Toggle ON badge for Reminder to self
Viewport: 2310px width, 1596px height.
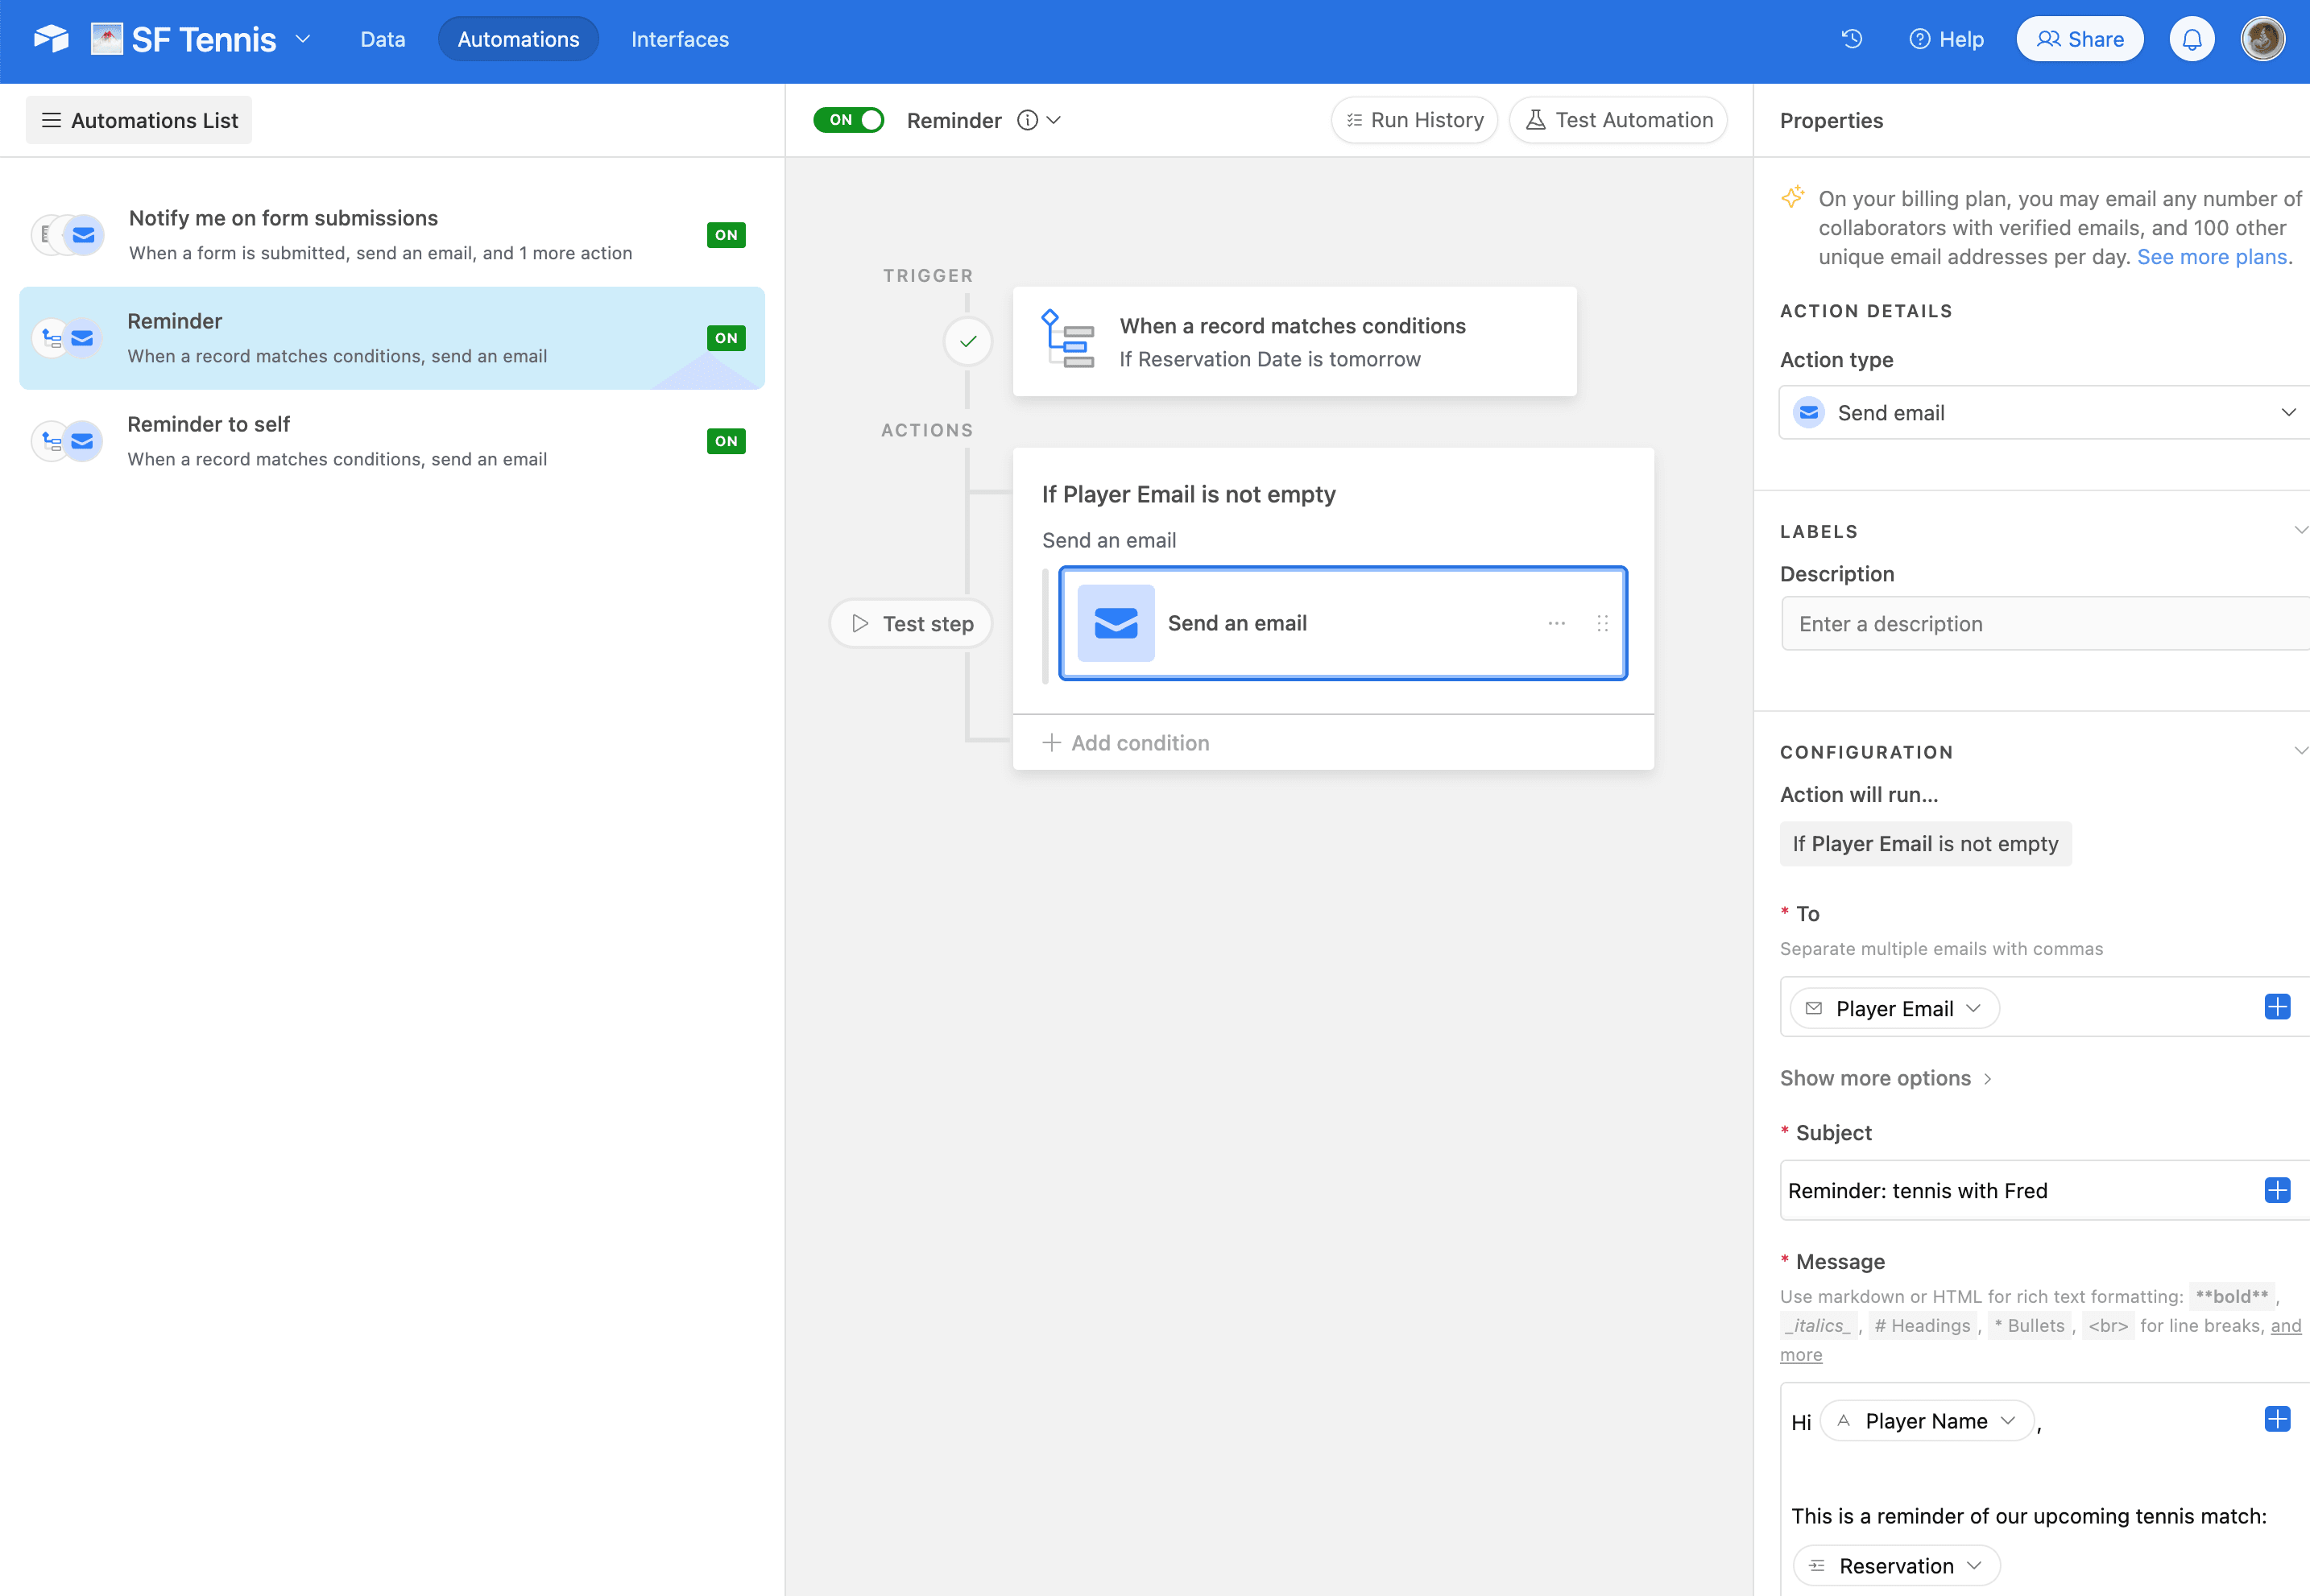click(x=726, y=441)
